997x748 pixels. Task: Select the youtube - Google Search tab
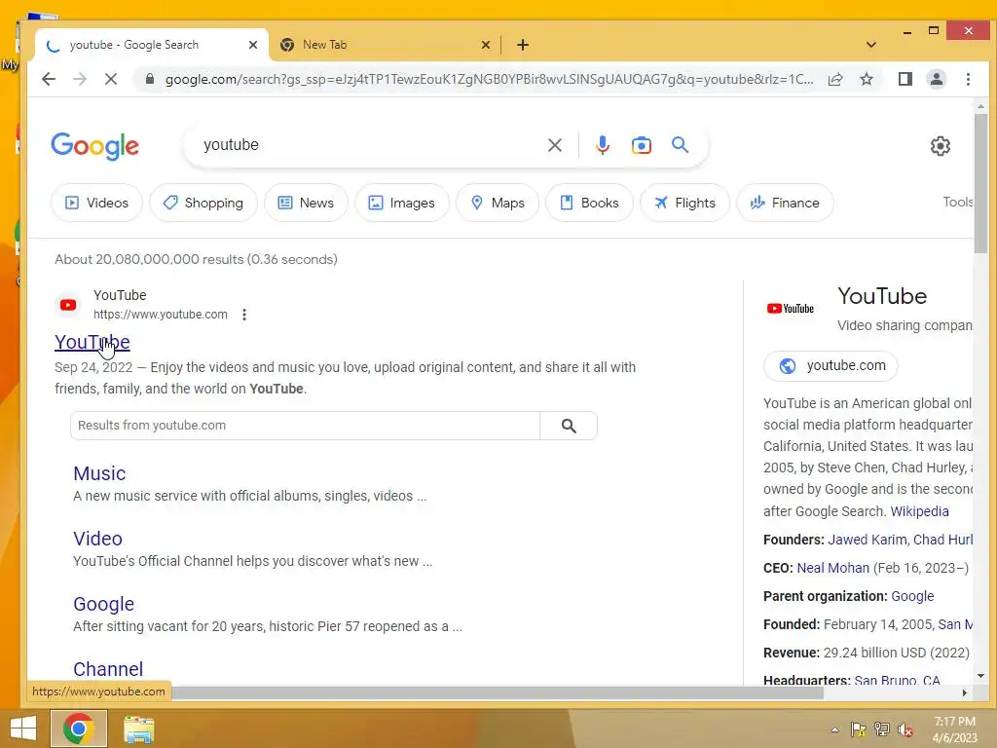coord(151,45)
